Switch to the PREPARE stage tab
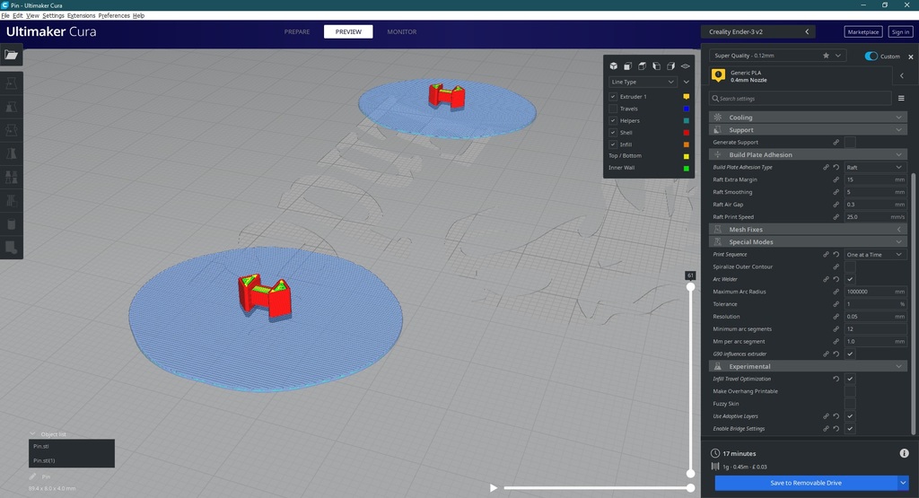This screenshot has height=498, width=919. [x=297, y=31]
